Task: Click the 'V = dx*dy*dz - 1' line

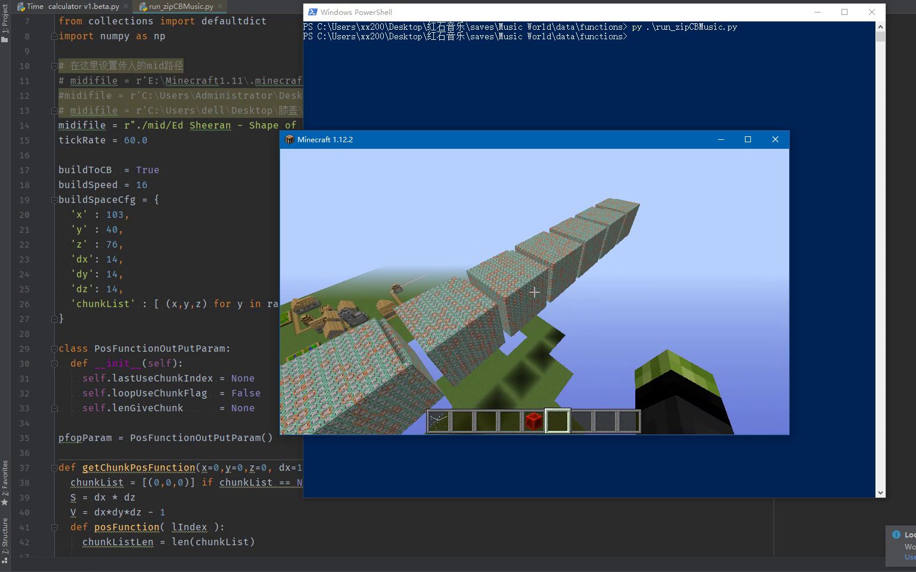Action: pos(117,512)
